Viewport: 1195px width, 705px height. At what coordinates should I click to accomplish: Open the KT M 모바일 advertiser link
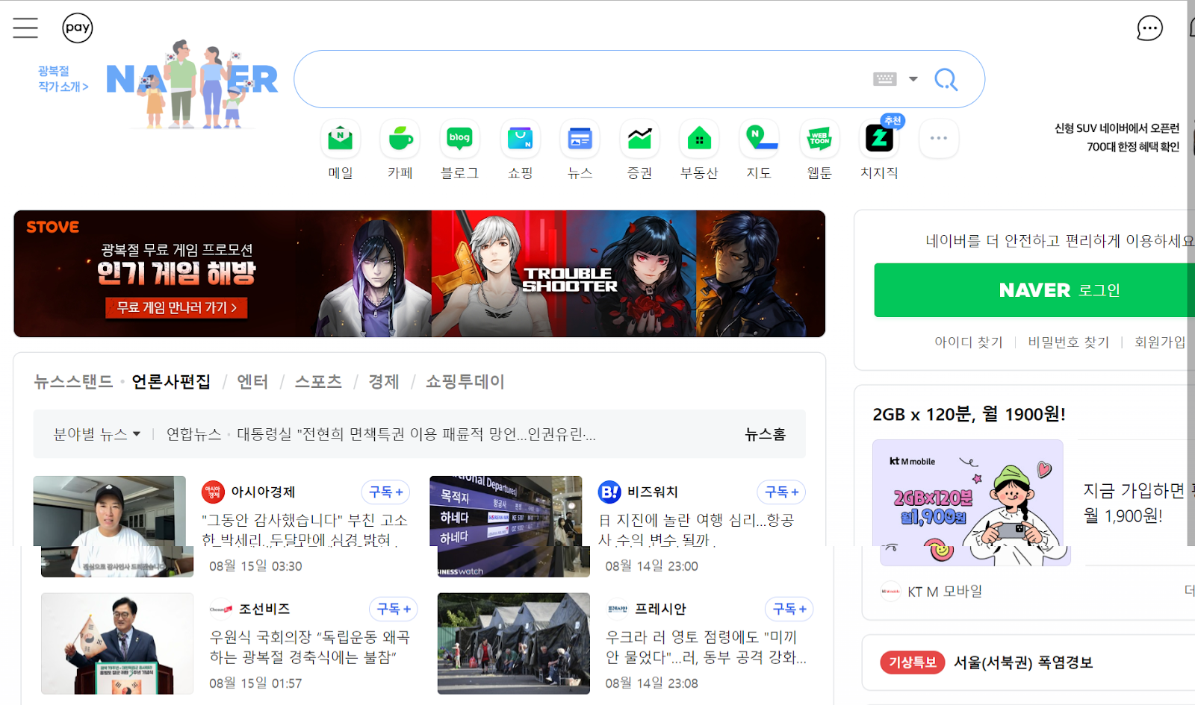[945, 591]
